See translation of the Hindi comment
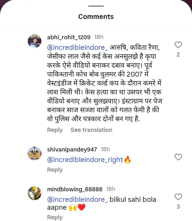This screenshot has width=192, height=221. (x=91, y=130)
